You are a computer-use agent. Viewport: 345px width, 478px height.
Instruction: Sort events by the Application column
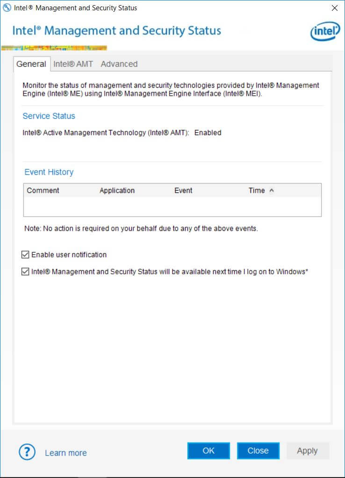click(117, 191)
